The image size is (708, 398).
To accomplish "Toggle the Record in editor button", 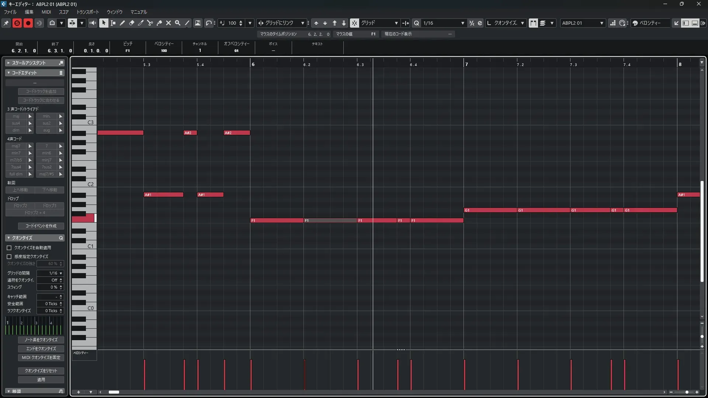I will [28, 23].
